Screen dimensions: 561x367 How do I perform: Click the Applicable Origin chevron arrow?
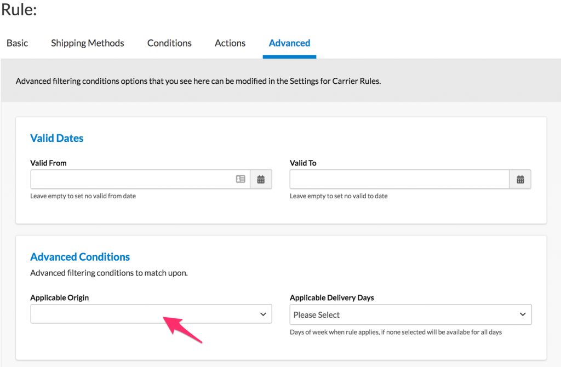click(263, 314)
